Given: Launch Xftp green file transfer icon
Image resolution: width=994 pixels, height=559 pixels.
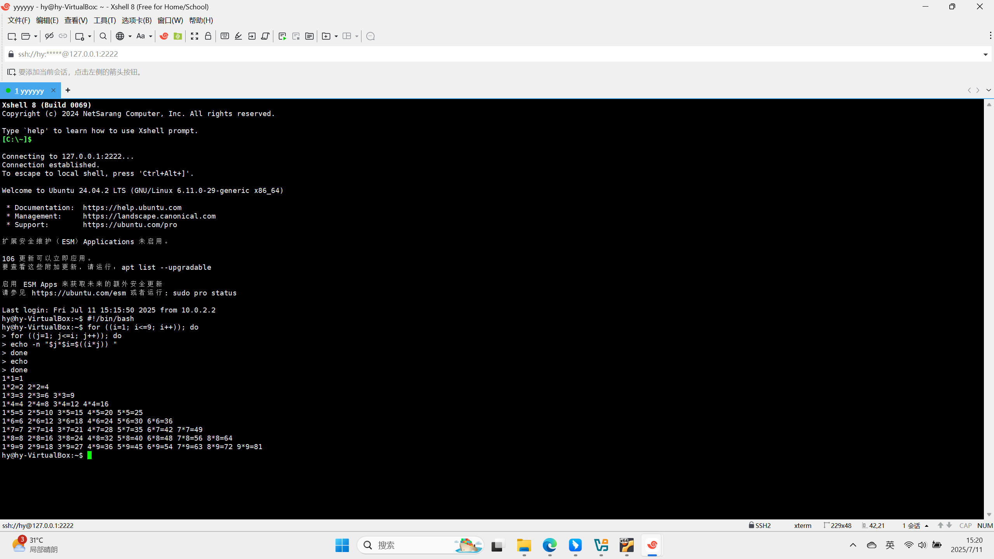Looking at the screenshot, I should (x=178, y=36).
